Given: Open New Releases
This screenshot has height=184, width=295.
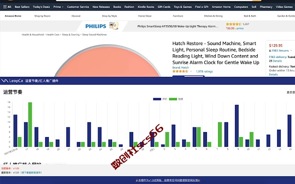Looking at the screenshot, I should (101, 7).
